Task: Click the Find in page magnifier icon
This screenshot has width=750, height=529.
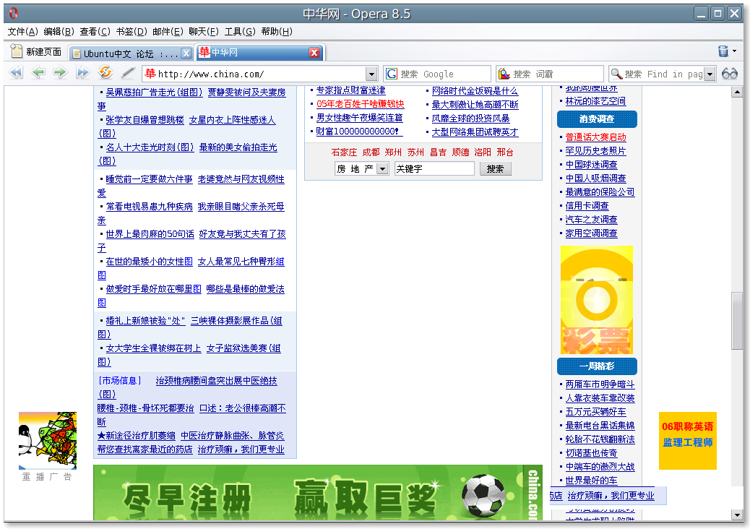Action: point(616,74)
